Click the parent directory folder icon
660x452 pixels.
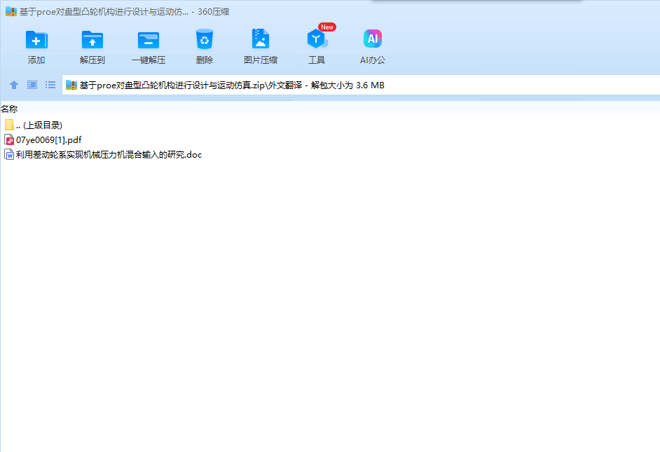tap(9, 125)
